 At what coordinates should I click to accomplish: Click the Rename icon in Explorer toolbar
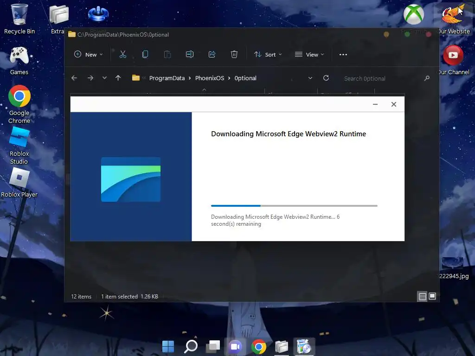coord(190,55)
